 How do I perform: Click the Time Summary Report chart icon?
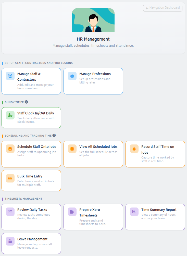[x=134, y=212]
